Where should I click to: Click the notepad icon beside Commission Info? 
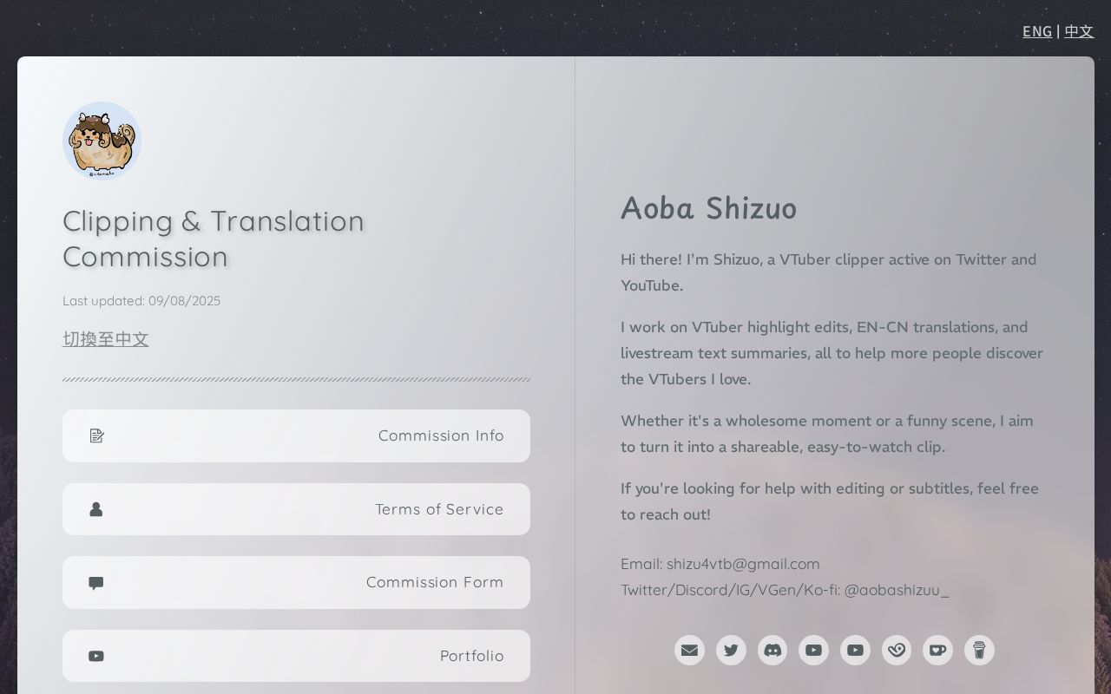coord(96,435)
